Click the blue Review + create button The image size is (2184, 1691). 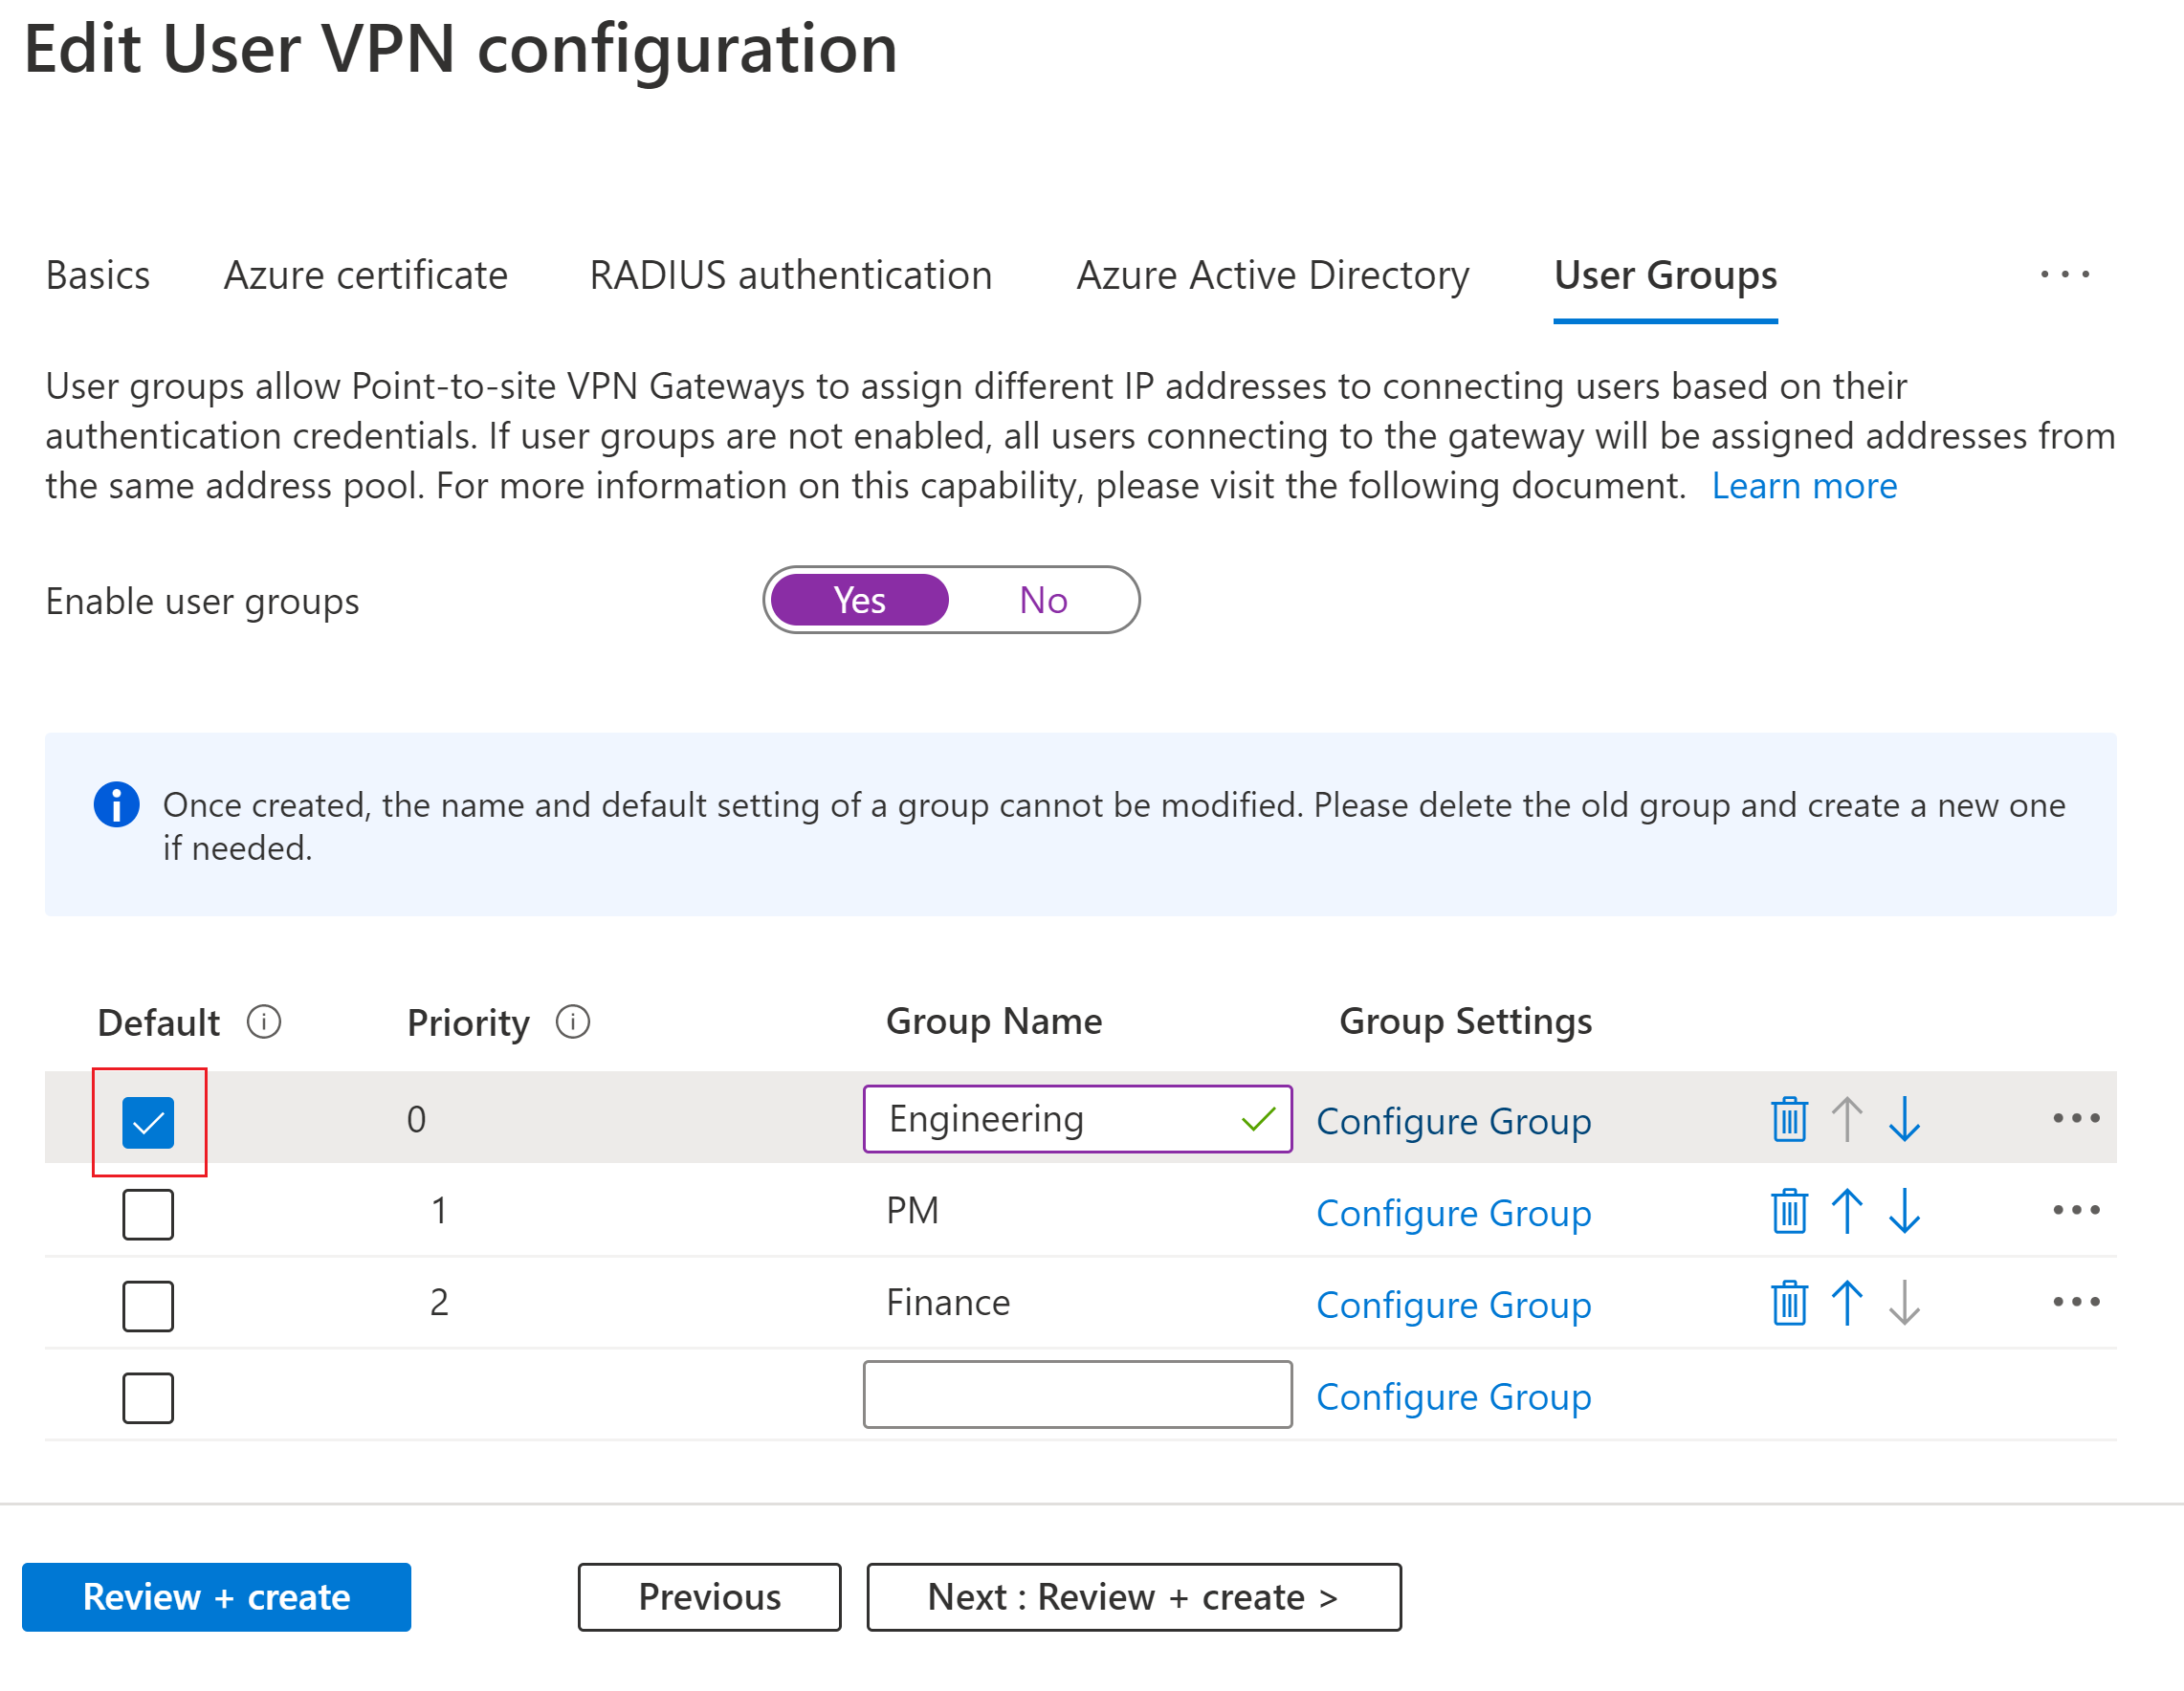point(216,1597)
